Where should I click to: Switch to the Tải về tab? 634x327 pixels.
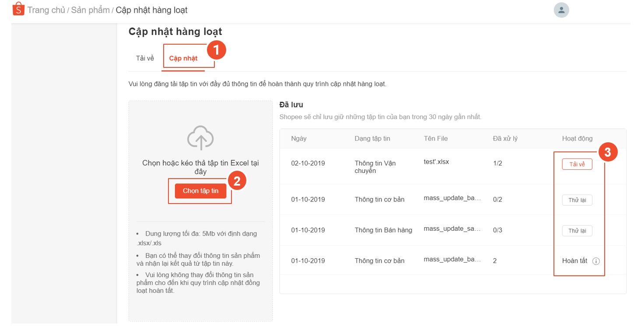coord(145,58)
